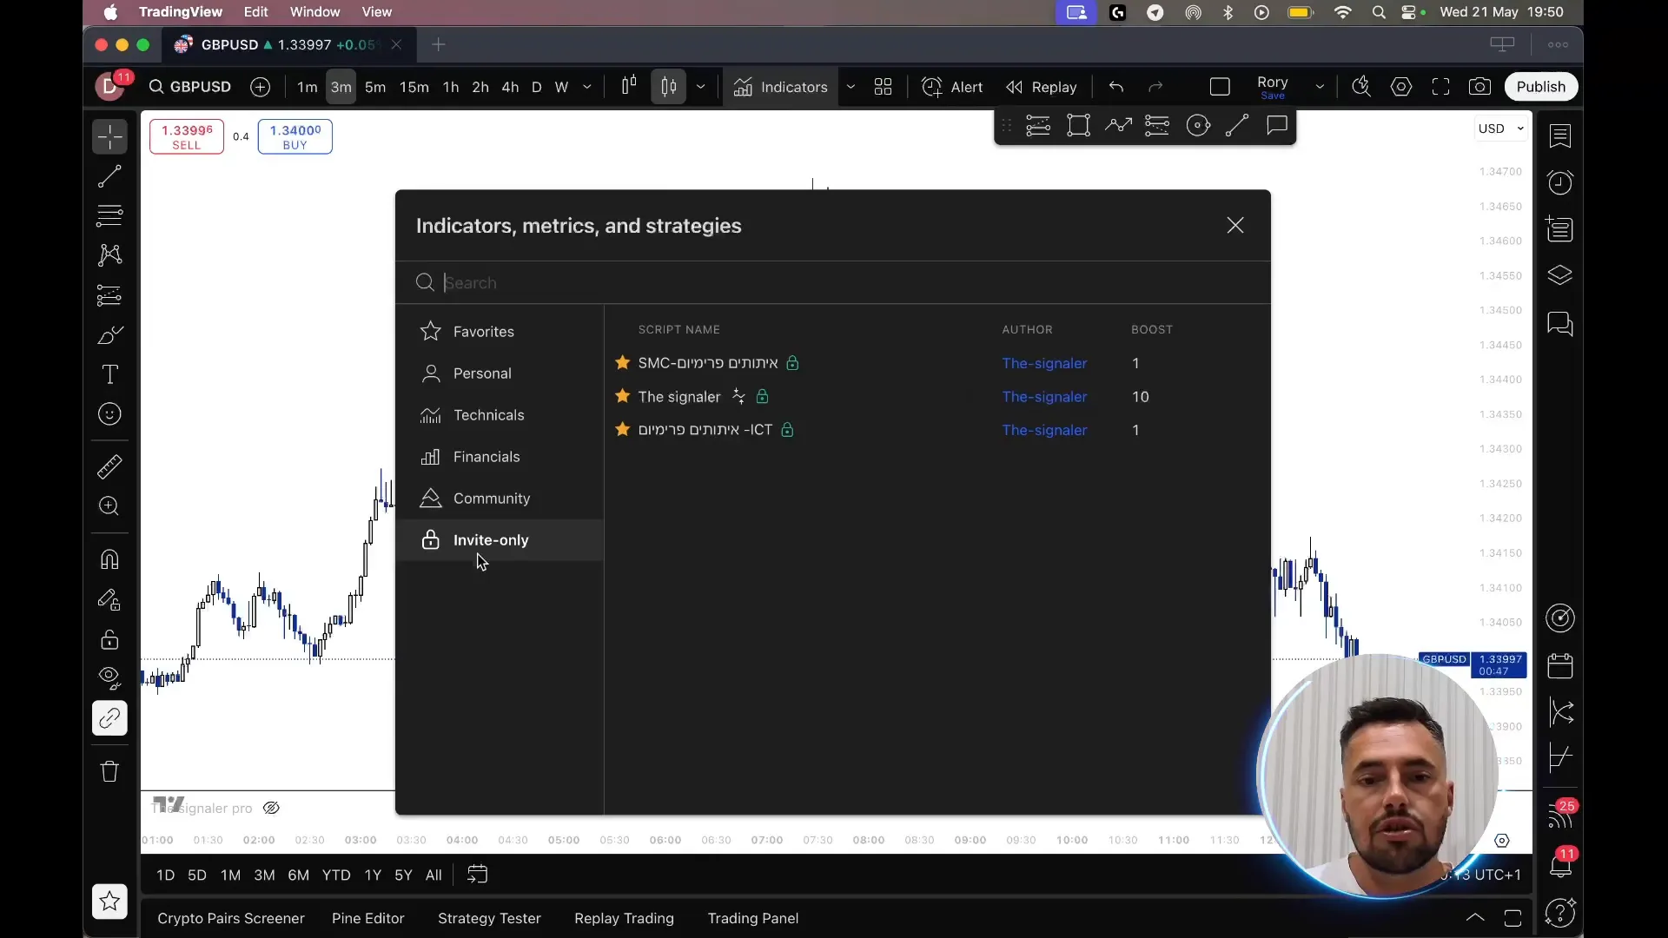Select the ruler measure tool

(109, 467)
